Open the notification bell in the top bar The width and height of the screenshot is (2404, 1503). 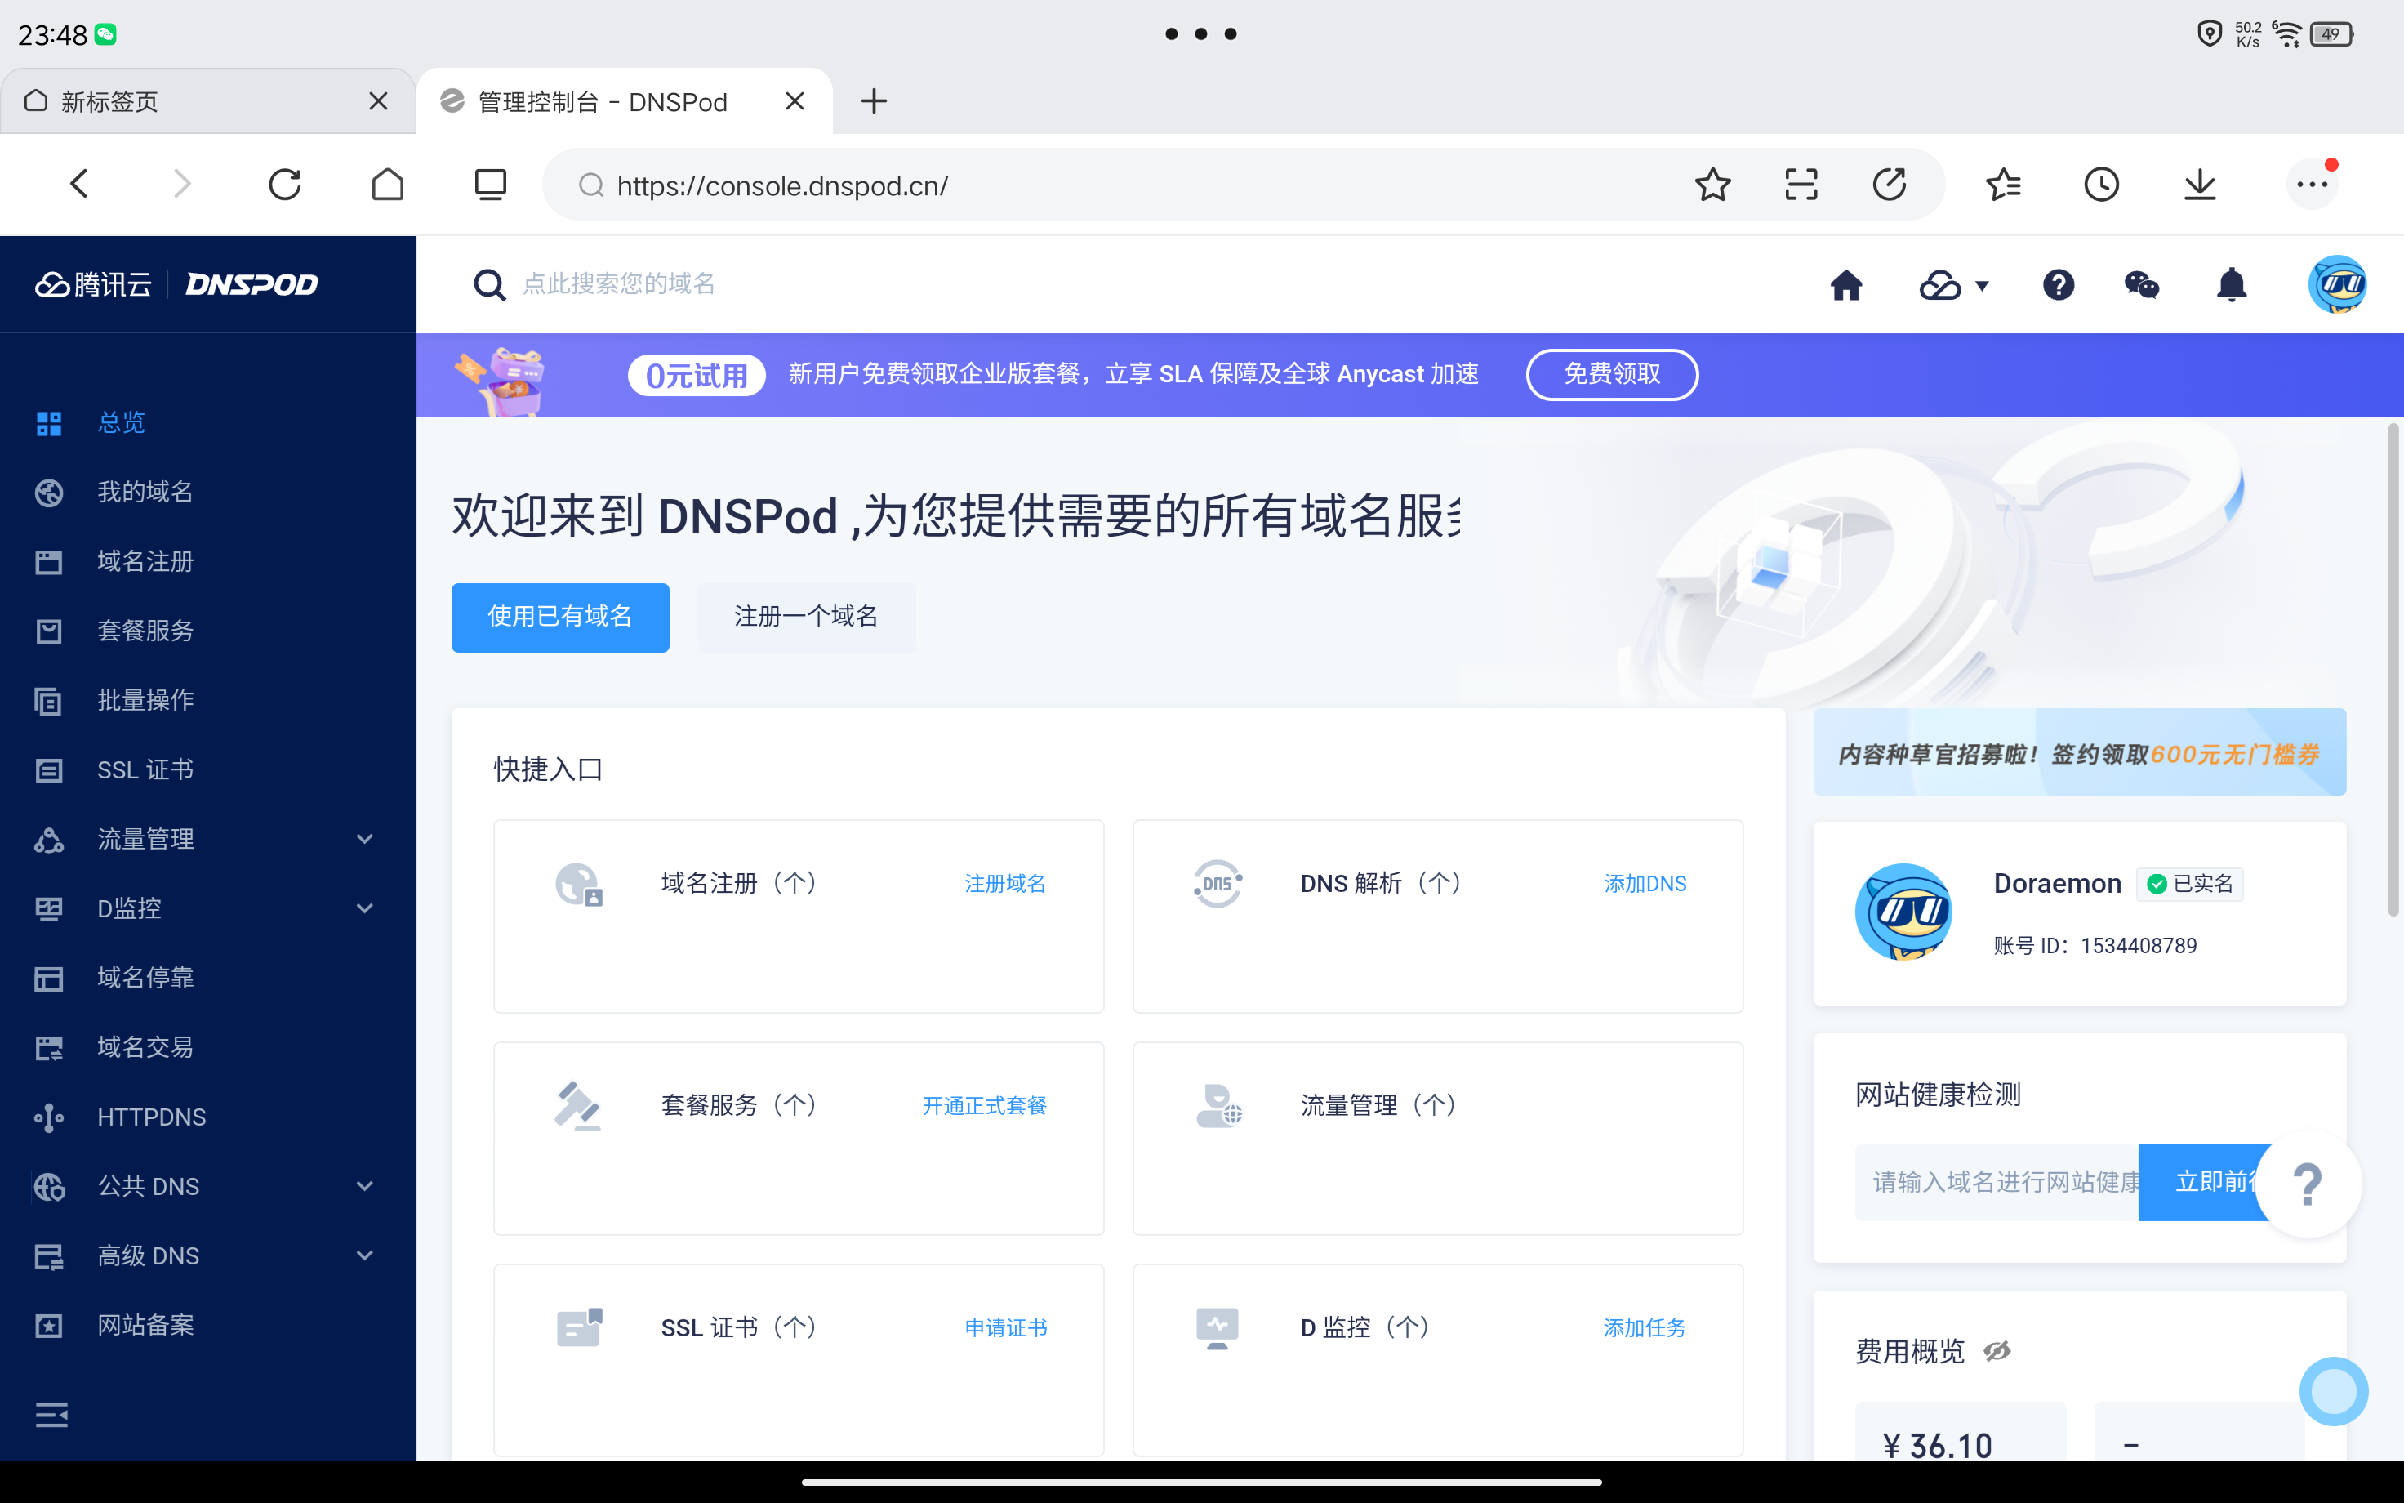point(2231,284)
